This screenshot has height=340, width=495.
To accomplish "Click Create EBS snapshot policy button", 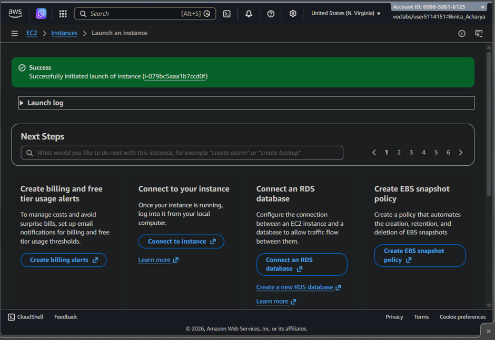I will (420, 256).
